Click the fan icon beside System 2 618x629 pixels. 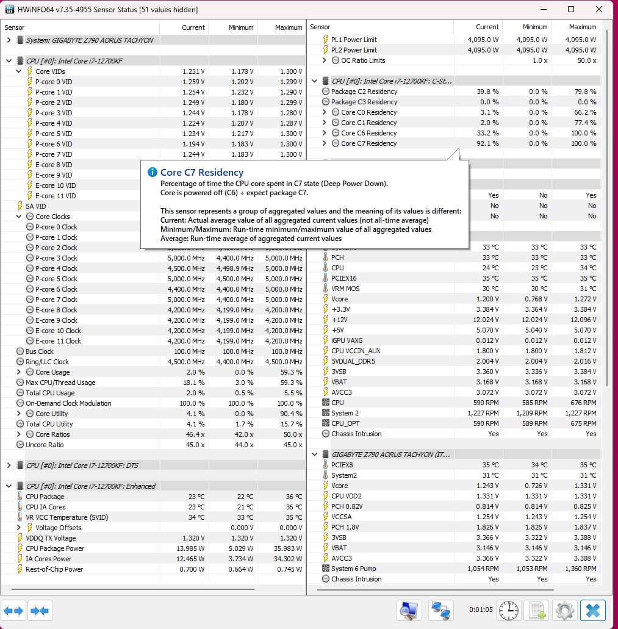(x=326, y=413)
